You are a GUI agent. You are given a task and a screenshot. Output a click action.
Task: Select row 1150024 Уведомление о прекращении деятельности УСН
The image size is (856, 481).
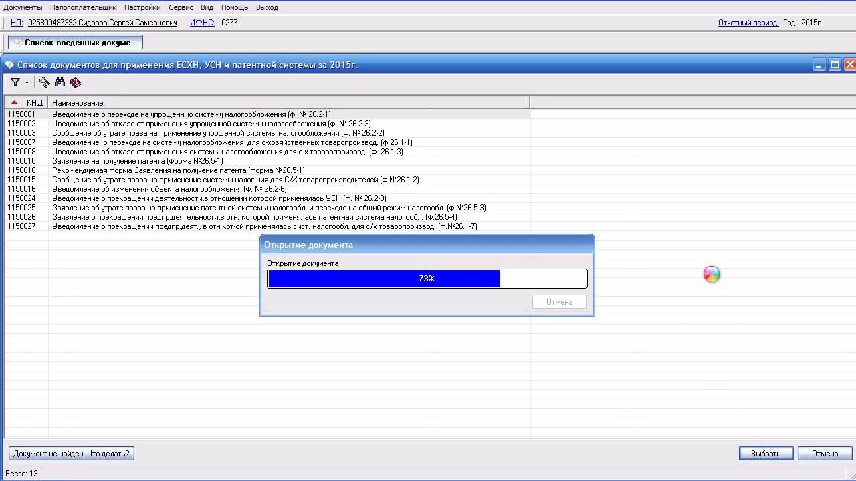[267, 198]
